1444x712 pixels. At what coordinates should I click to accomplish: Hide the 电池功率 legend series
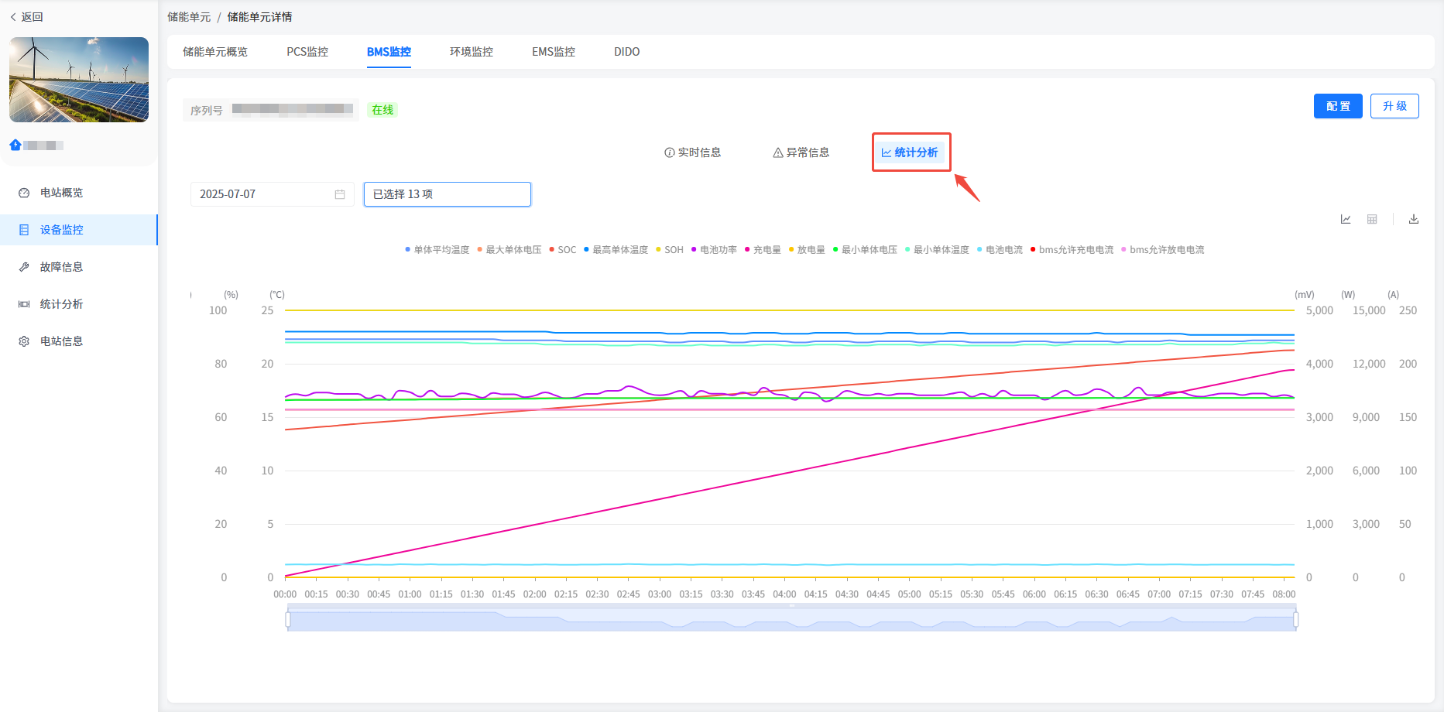click(714, 250)
